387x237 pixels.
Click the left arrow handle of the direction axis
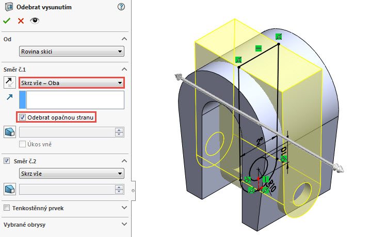[178, 77]
